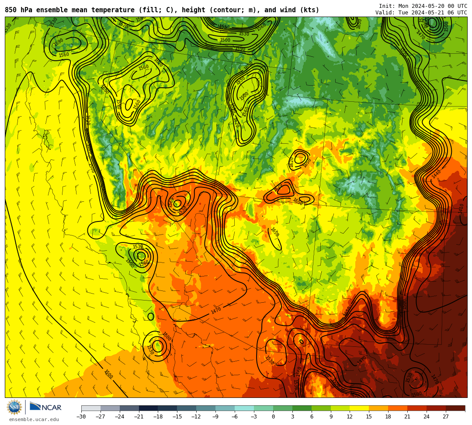Click the −12 colorbar tick label
Viewport: 472px width, 425px height.
point(197,417)
